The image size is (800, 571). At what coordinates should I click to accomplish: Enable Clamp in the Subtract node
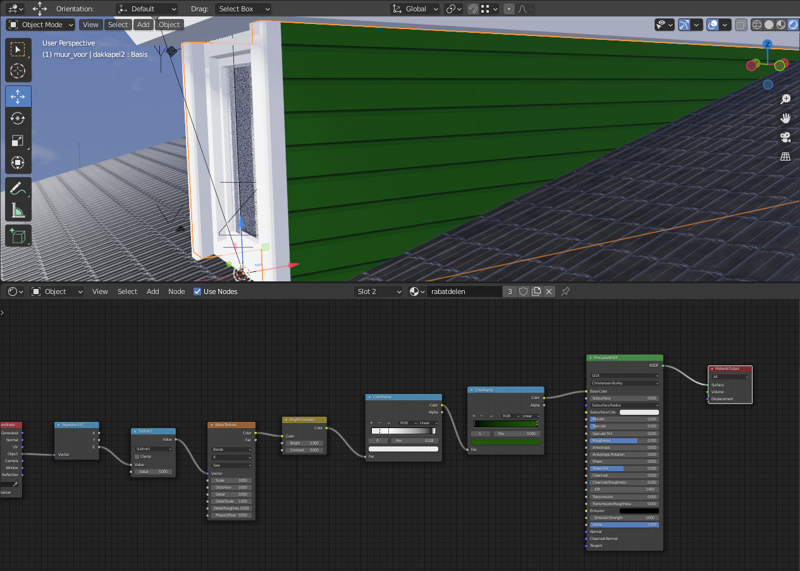click(137, 457)
